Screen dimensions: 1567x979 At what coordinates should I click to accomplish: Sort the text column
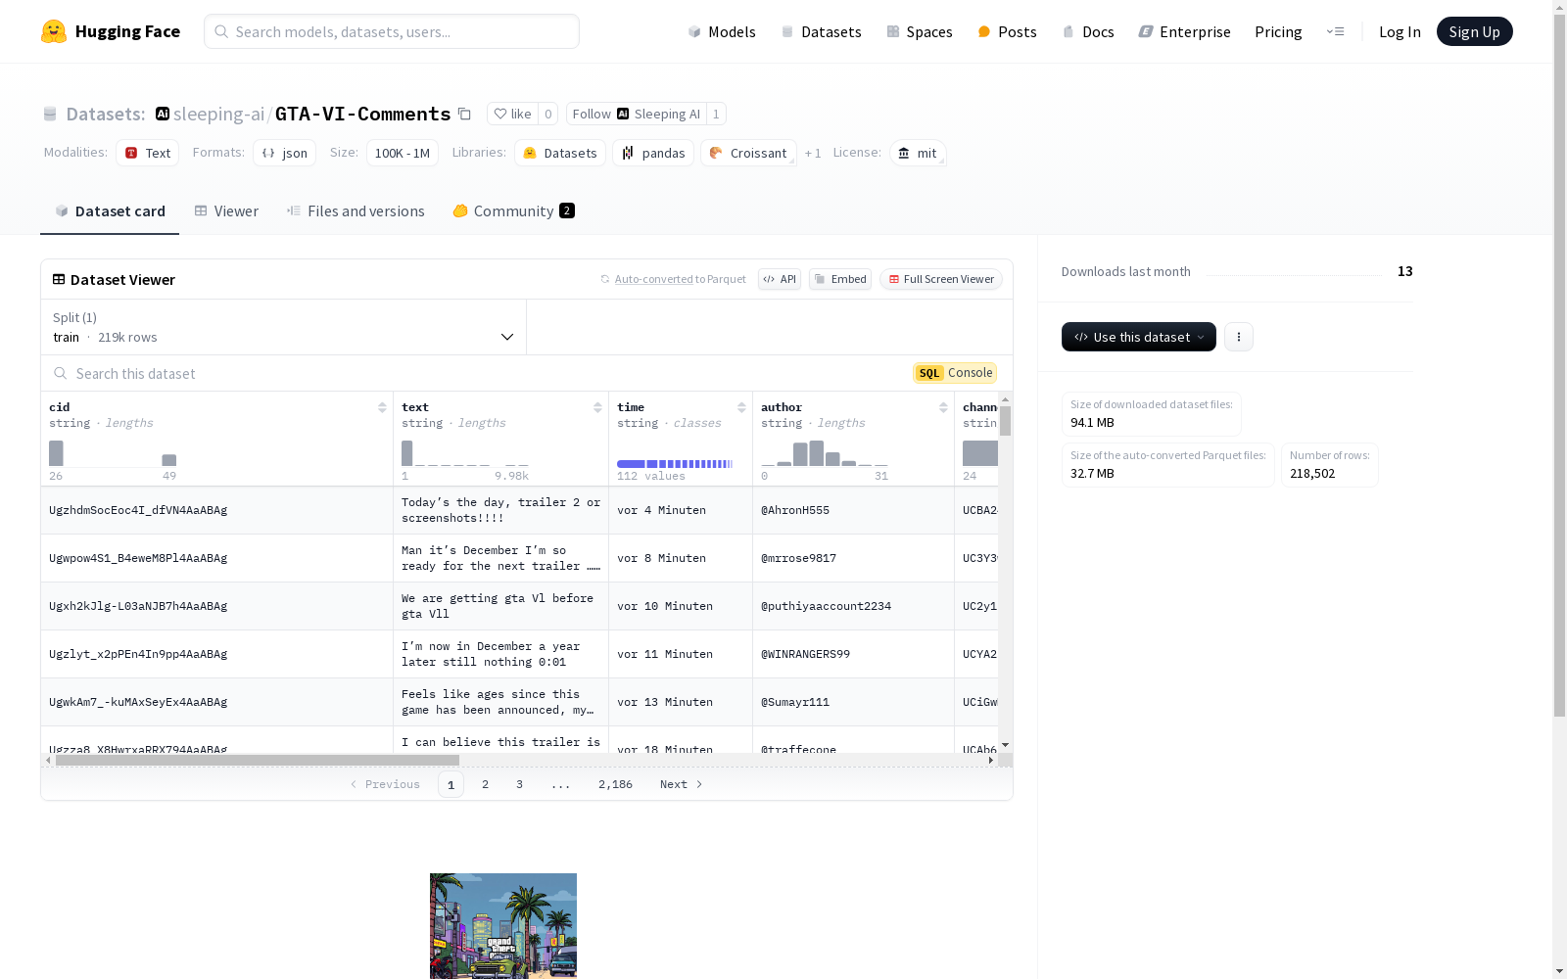coord(597,407)
